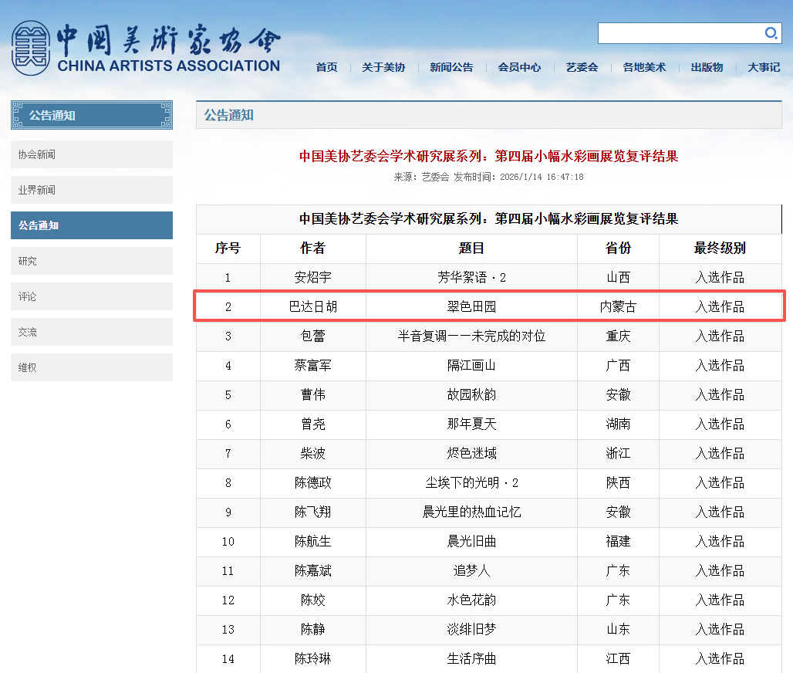The height and width of the screenshot is (673, 793).
Task: Open the 会员中心 menu item
Action: (519, 67)
